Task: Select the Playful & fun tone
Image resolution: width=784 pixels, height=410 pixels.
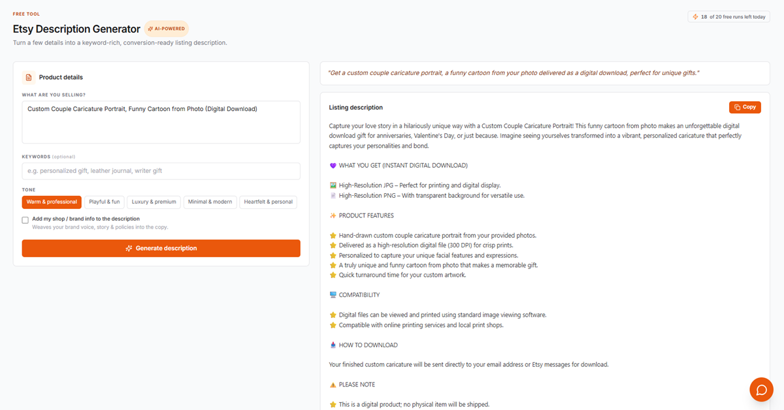Action: [105, 202]
